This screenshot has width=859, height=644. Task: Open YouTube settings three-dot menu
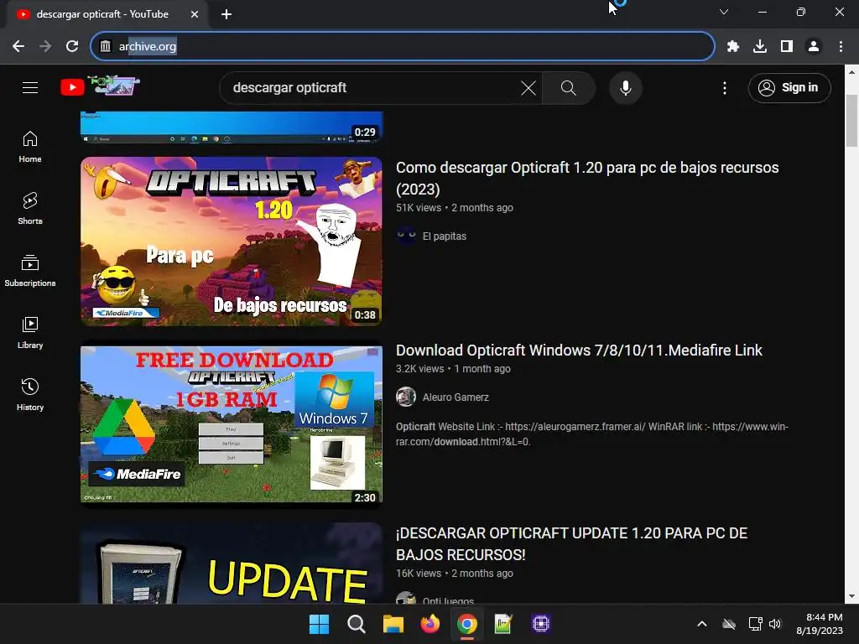click(x=725, y=87)
